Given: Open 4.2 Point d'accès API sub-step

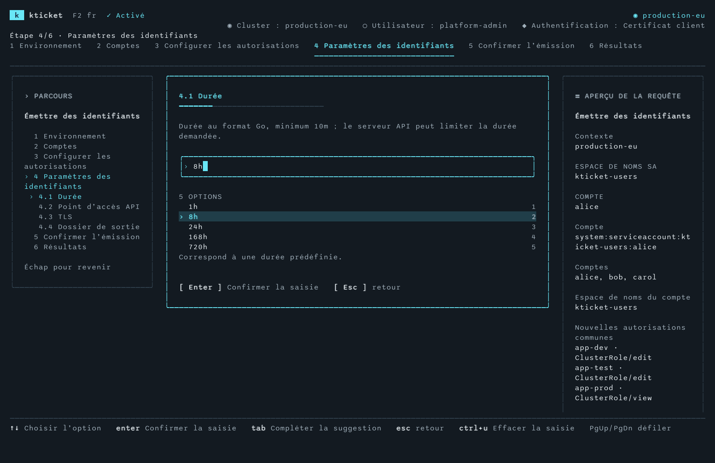Looking at the screenshot, I should click(89, 207).
